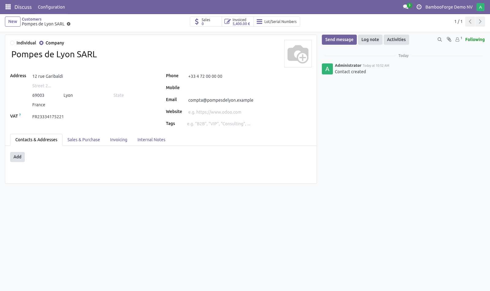Screen dimensions: 490x291
Task: Add a new contact address
Action: pos(17,157)
